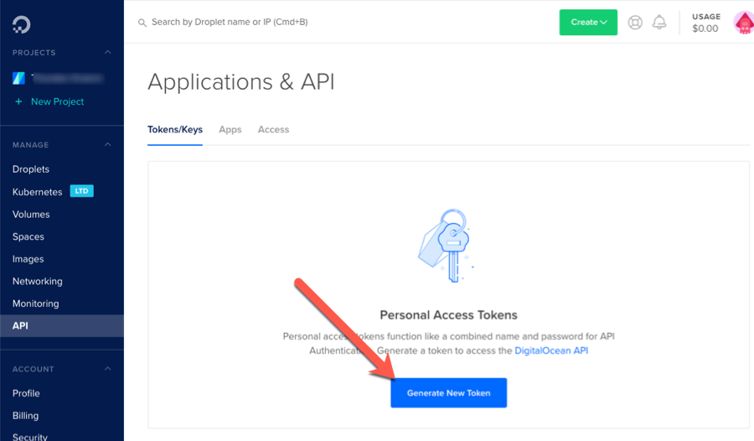
Task: Open Droplets in the sidebar
Action: tap(31, 169)
